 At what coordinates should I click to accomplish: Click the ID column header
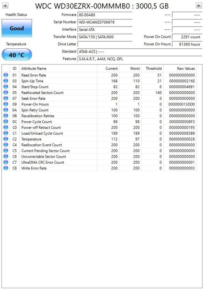(x=15, y=68)
